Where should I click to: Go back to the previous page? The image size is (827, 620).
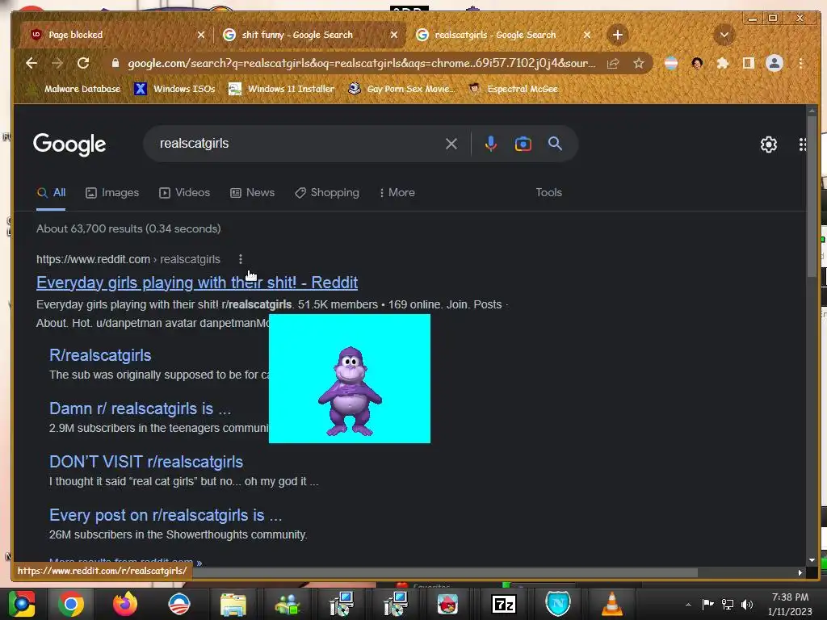[31, 63]
